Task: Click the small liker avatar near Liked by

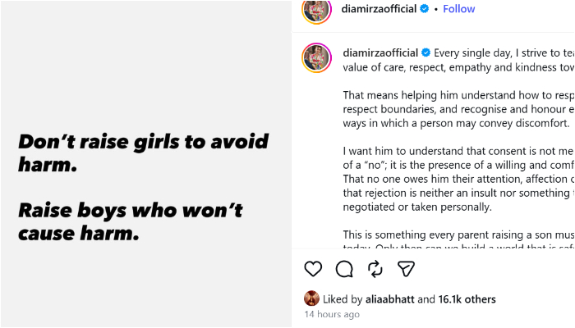Action: [311, 298]
